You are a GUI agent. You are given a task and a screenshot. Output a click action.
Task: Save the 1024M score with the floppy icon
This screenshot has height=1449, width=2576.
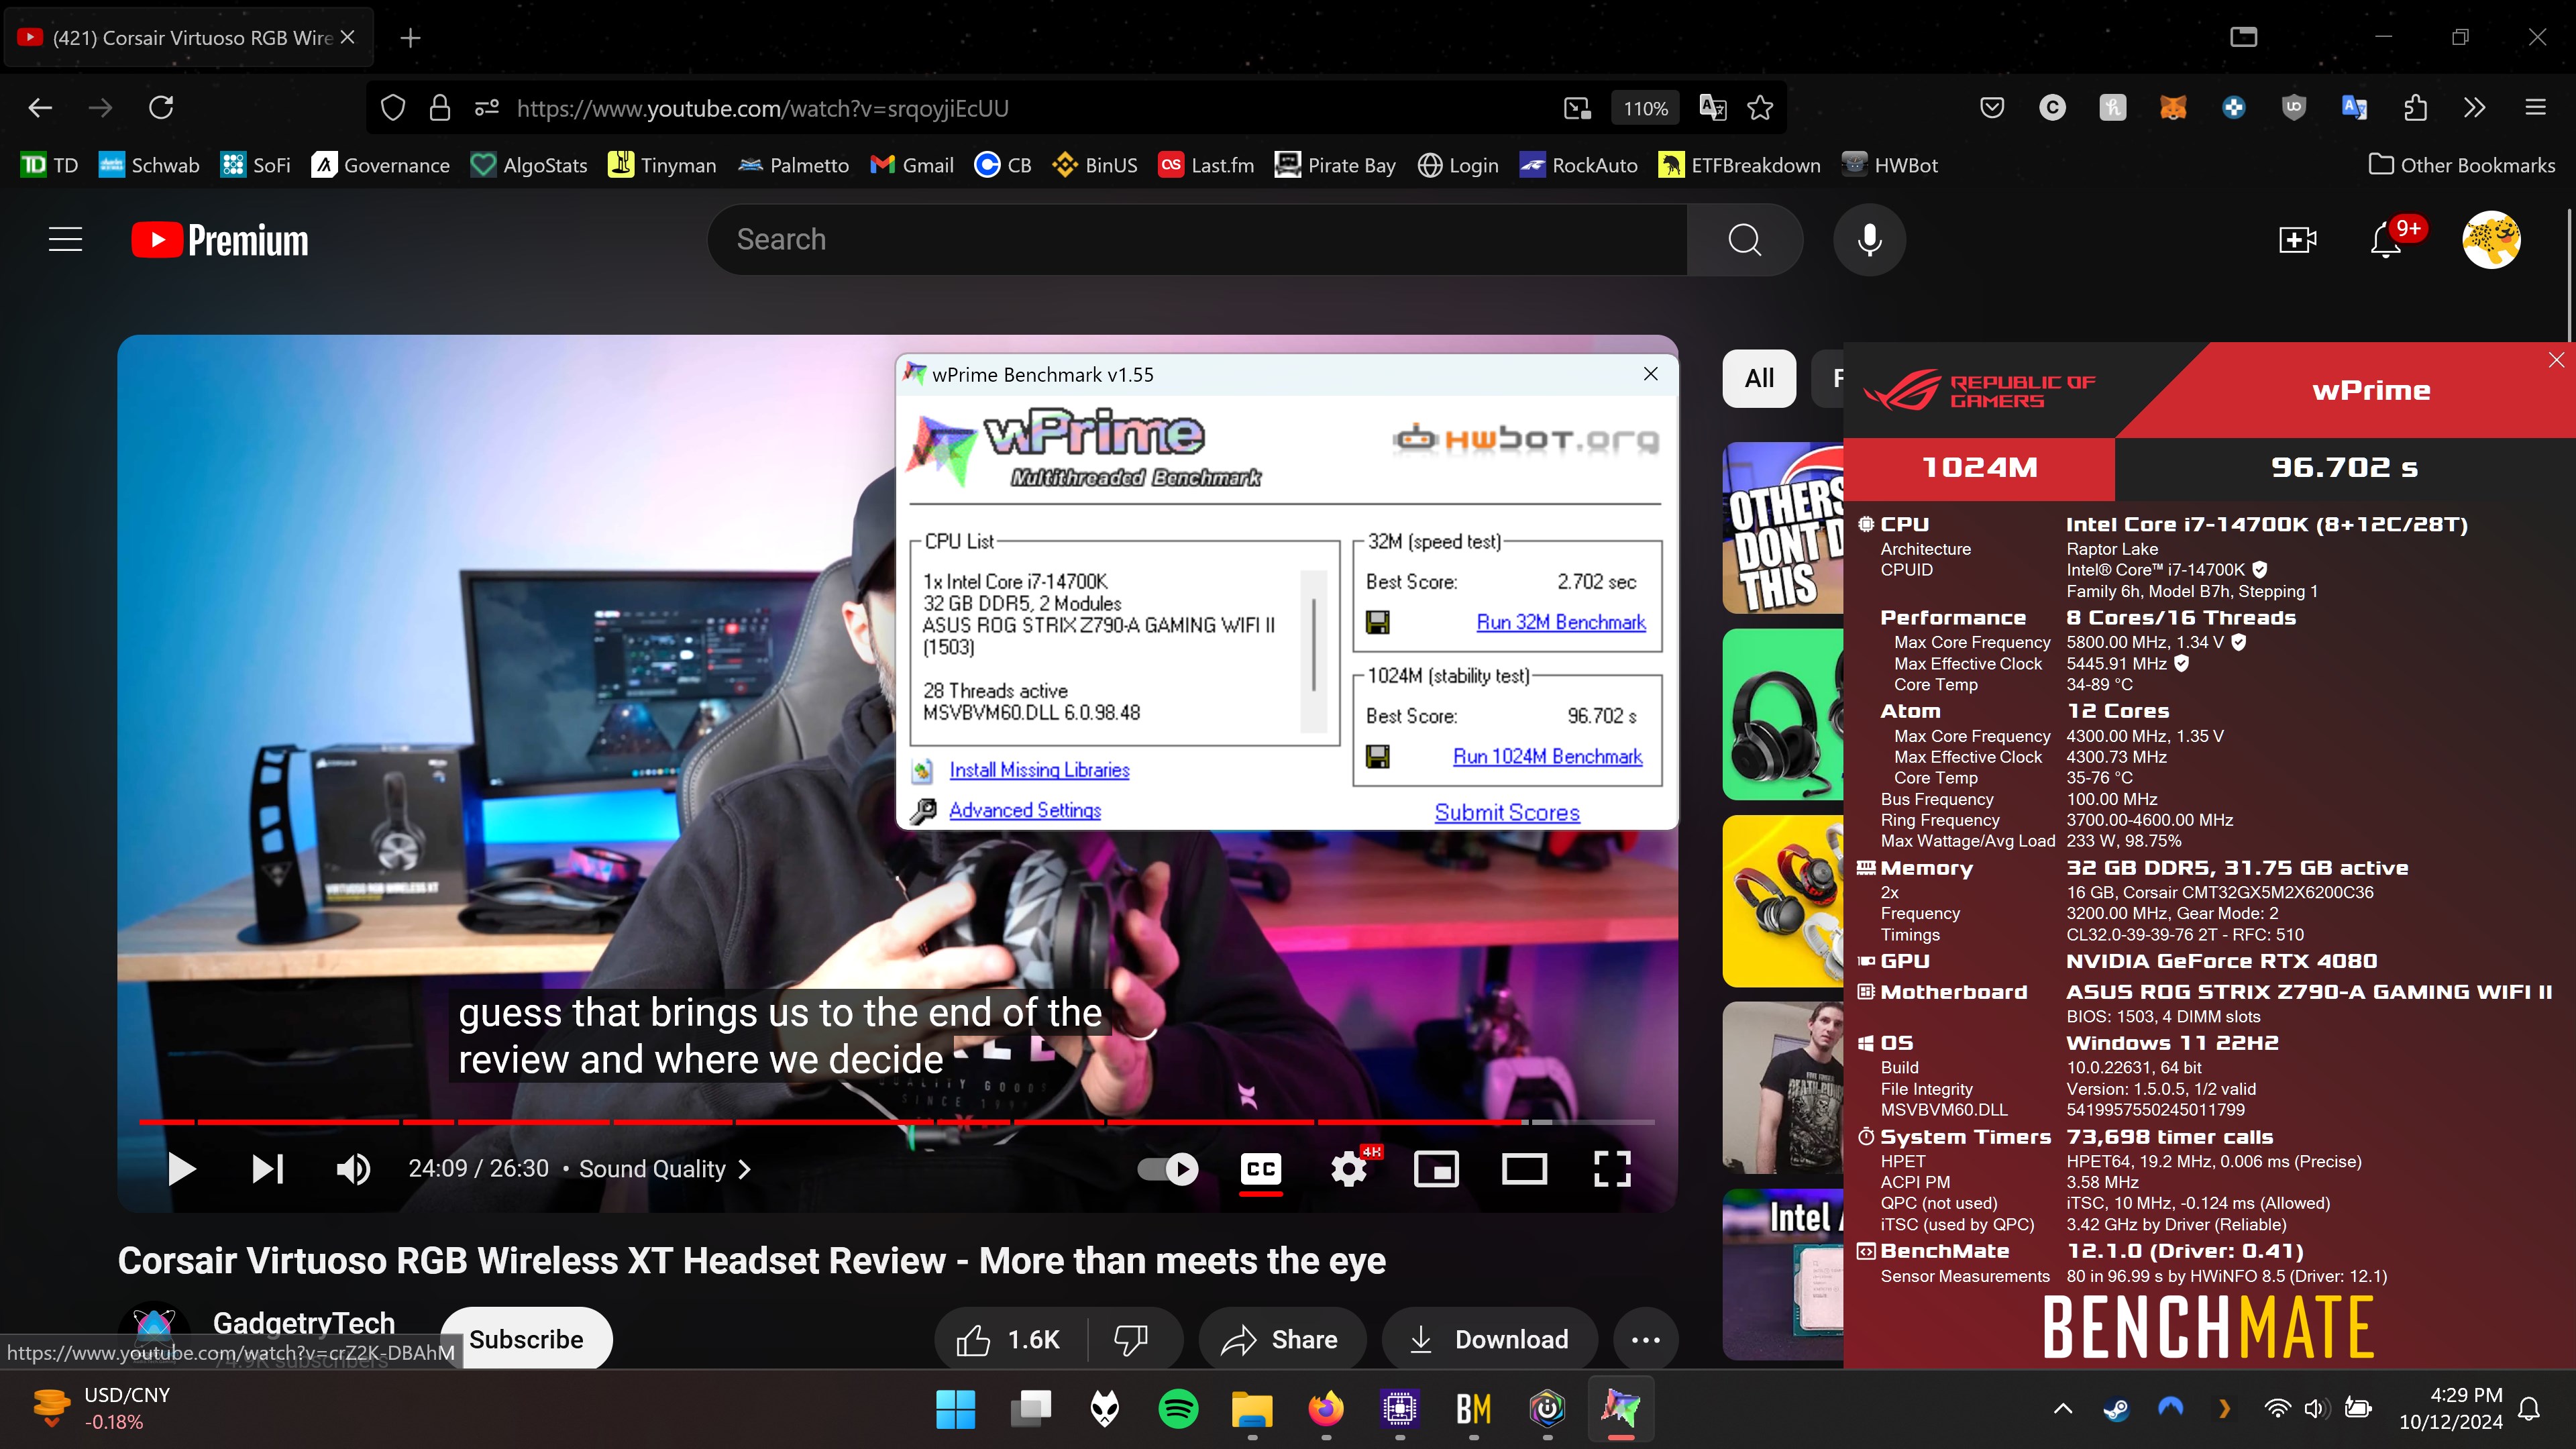click(1378, 756)
